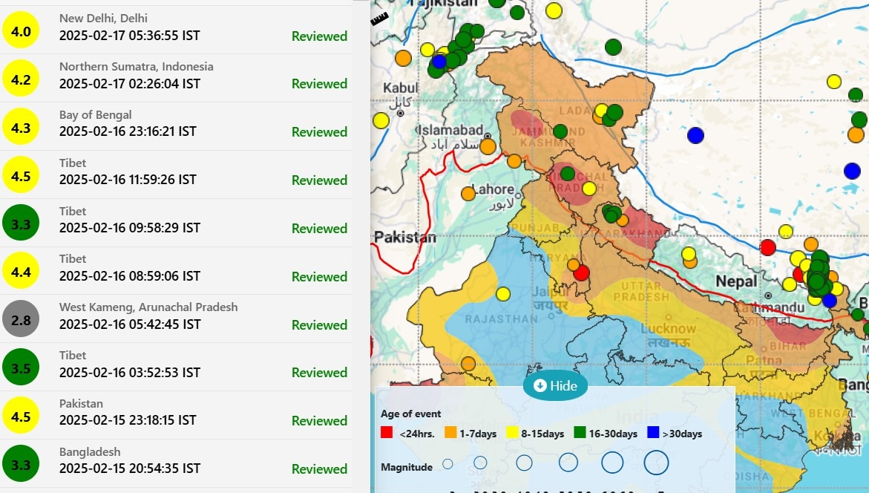Click Reviewed status for the Bangladesh event

click(319, 468)
